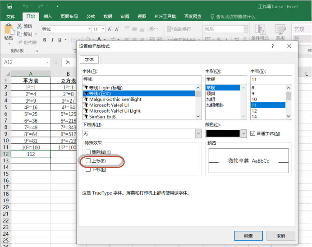Open the color 颜色 dropdown arrow
Image resolution: width=312 pixels, height=247 pixels.
point(243,133)
